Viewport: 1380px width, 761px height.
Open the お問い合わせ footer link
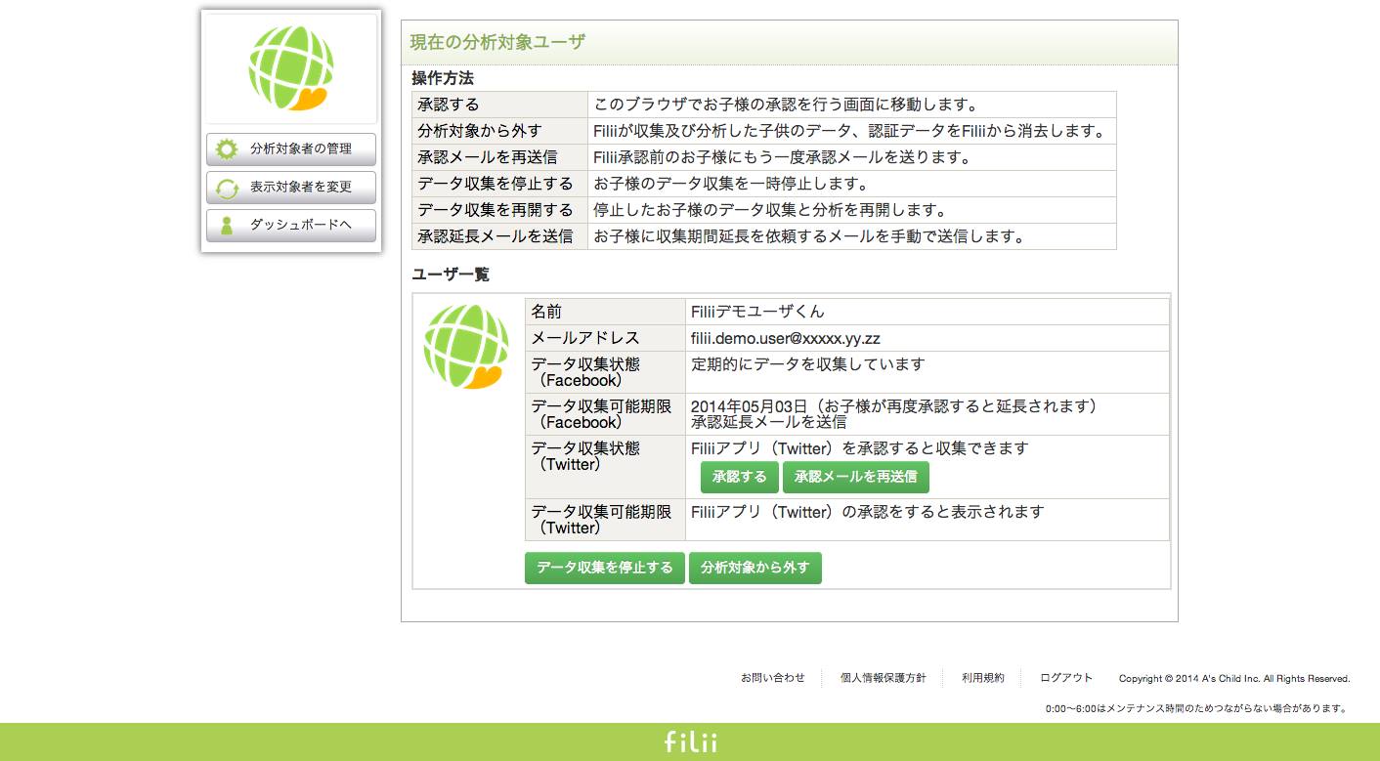pos(772,678)
